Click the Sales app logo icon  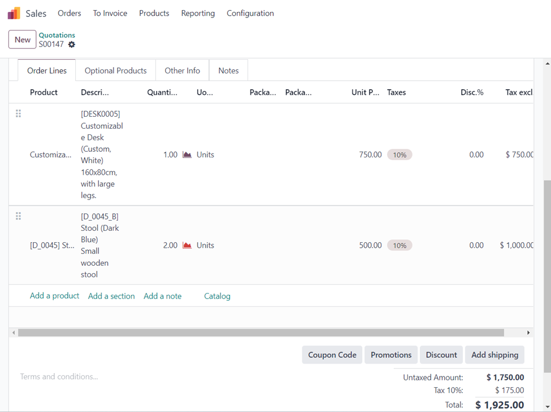coord(14,13)
